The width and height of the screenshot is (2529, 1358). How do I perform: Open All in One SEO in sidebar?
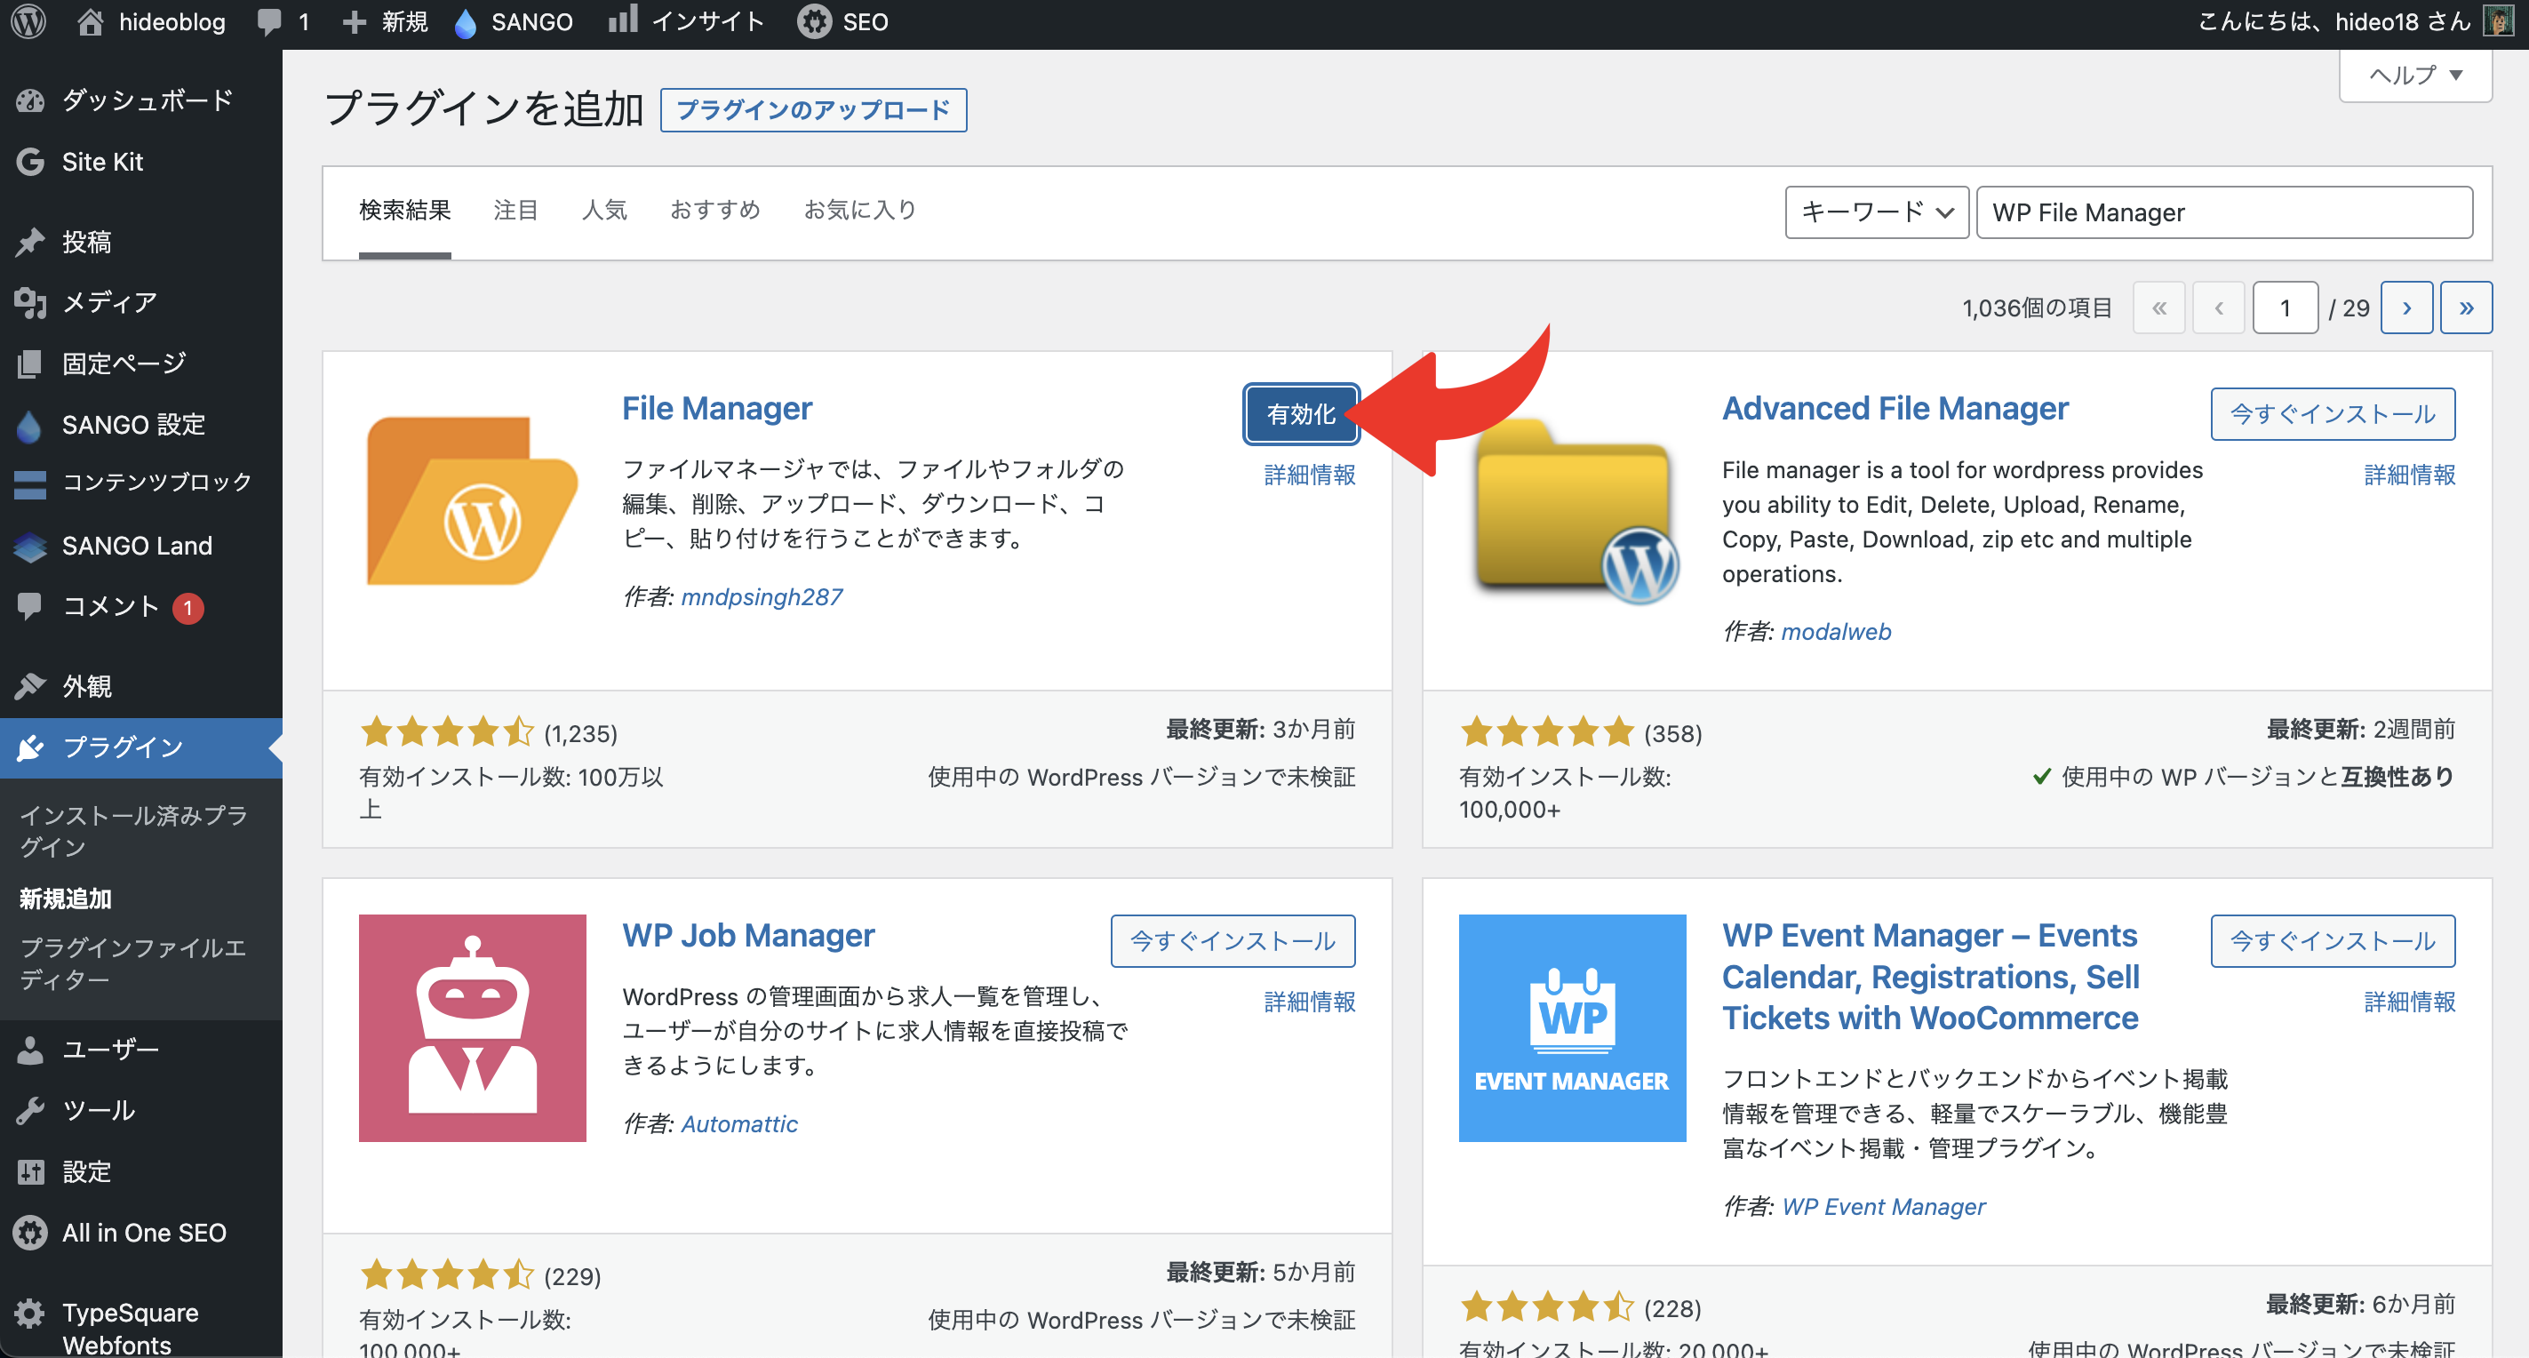[x=141, y=1233]
